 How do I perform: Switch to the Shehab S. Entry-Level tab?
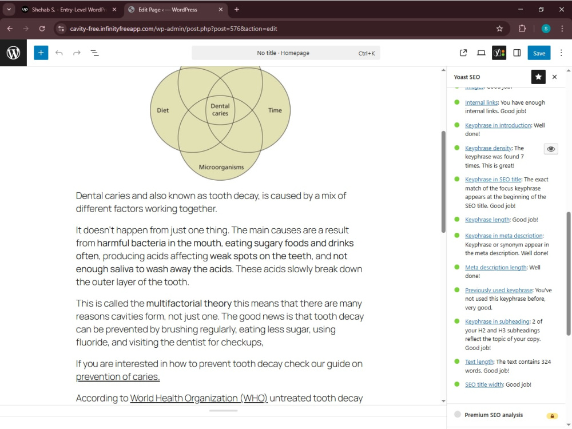click(69, 10)
